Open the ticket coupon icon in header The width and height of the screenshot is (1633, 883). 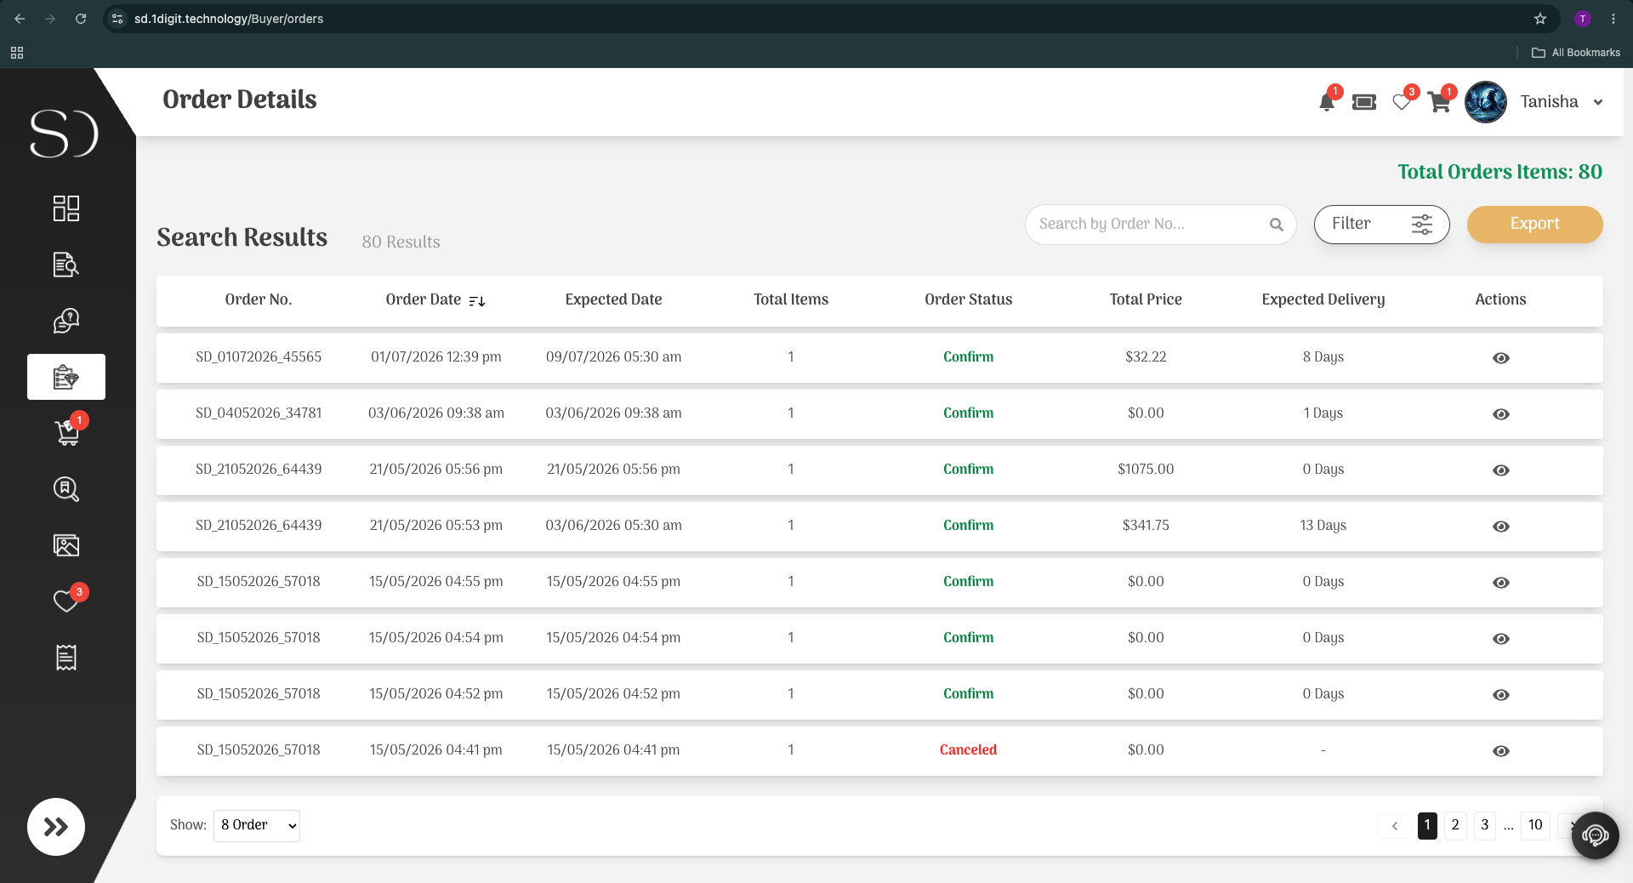pos(1364,102)
